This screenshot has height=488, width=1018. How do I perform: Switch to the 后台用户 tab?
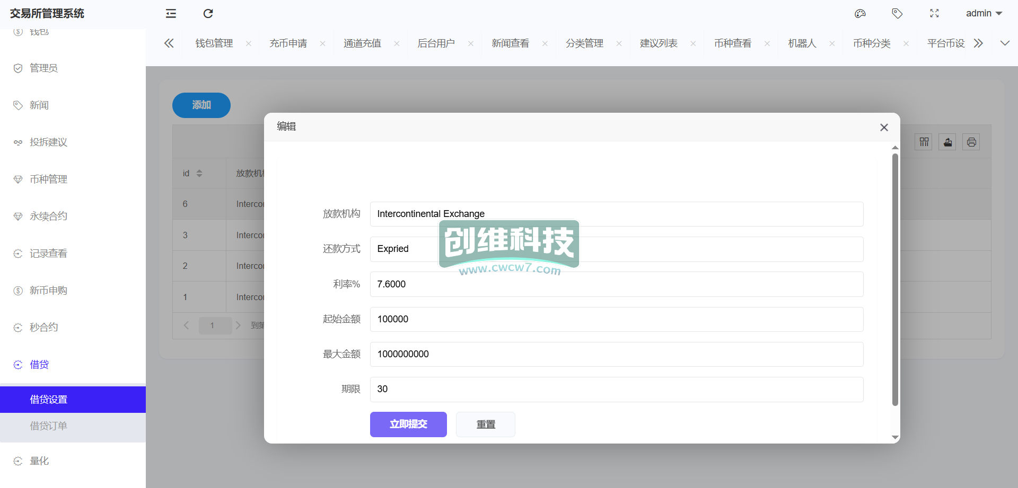436,43
